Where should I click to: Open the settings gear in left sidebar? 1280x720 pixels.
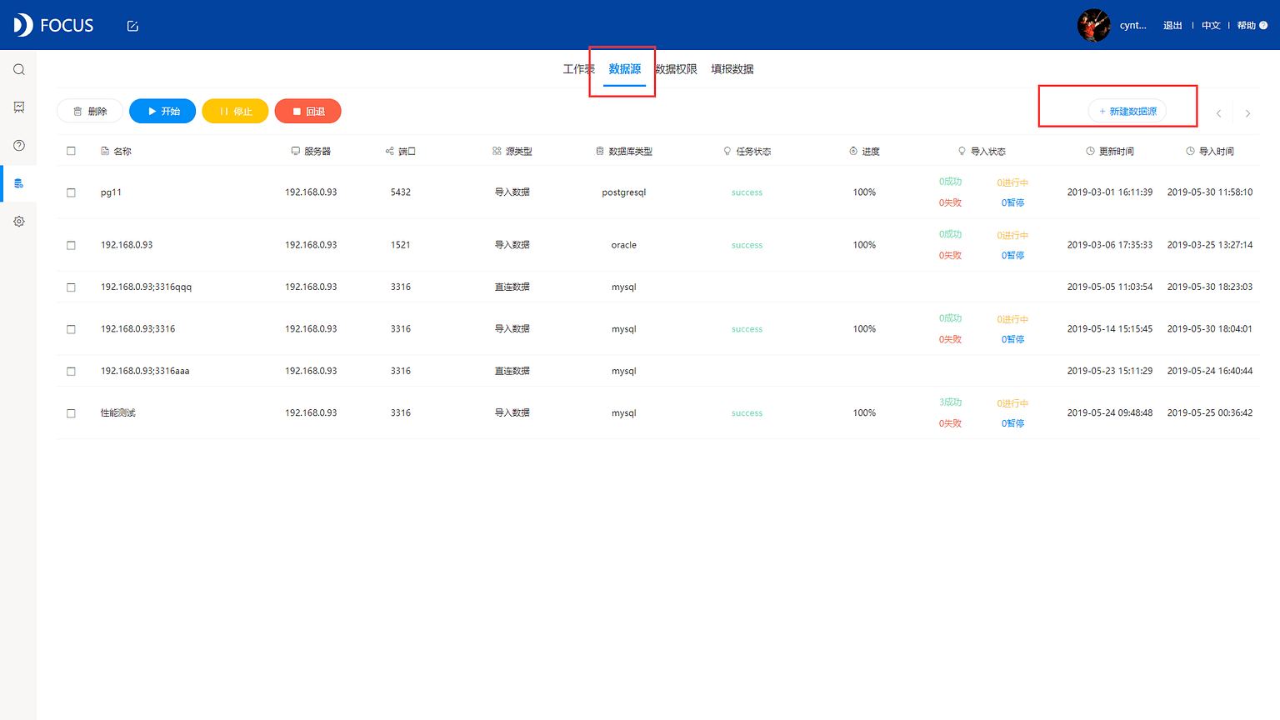point(18,222)
